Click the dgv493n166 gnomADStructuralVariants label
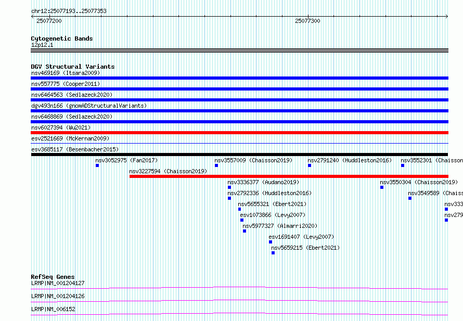 89,106
